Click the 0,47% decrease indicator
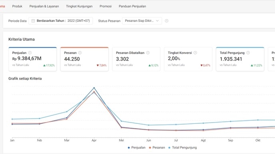 (x=205, y=66)
